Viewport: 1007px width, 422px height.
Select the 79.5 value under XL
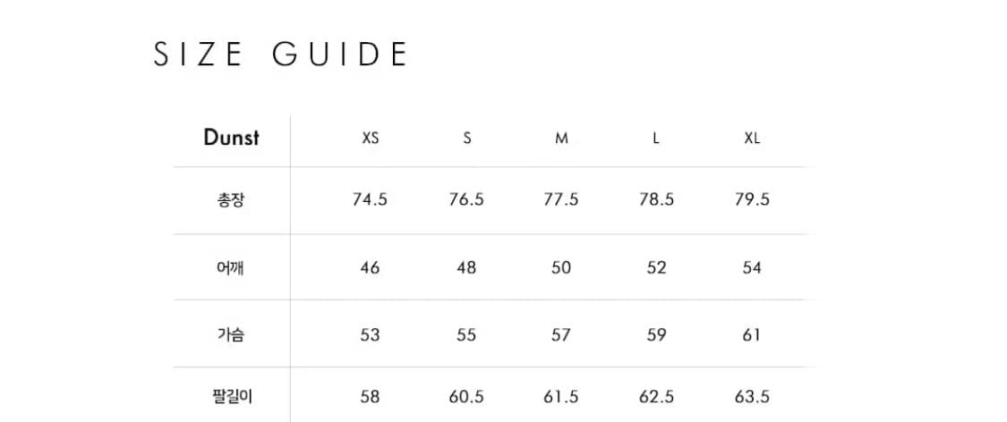tap(752, 200)
